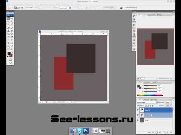Toggle lock all in Layers panel
The width and height of the screenshot is (181, 135).
(153, 106)
